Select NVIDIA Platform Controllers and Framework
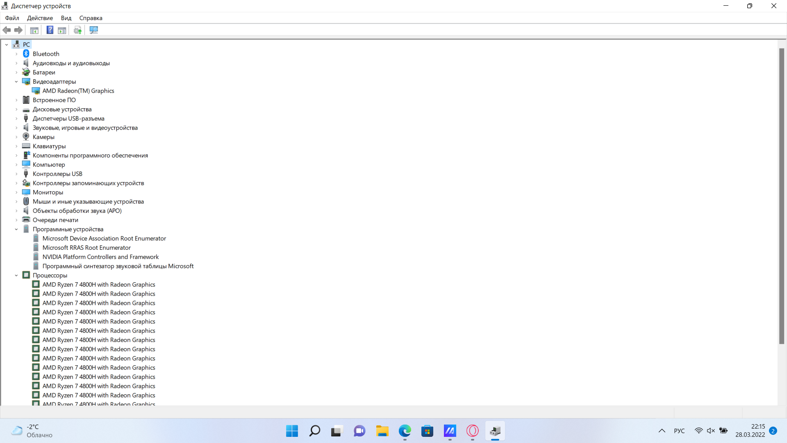Screen dimensions: 787x443 pos(100,256)
